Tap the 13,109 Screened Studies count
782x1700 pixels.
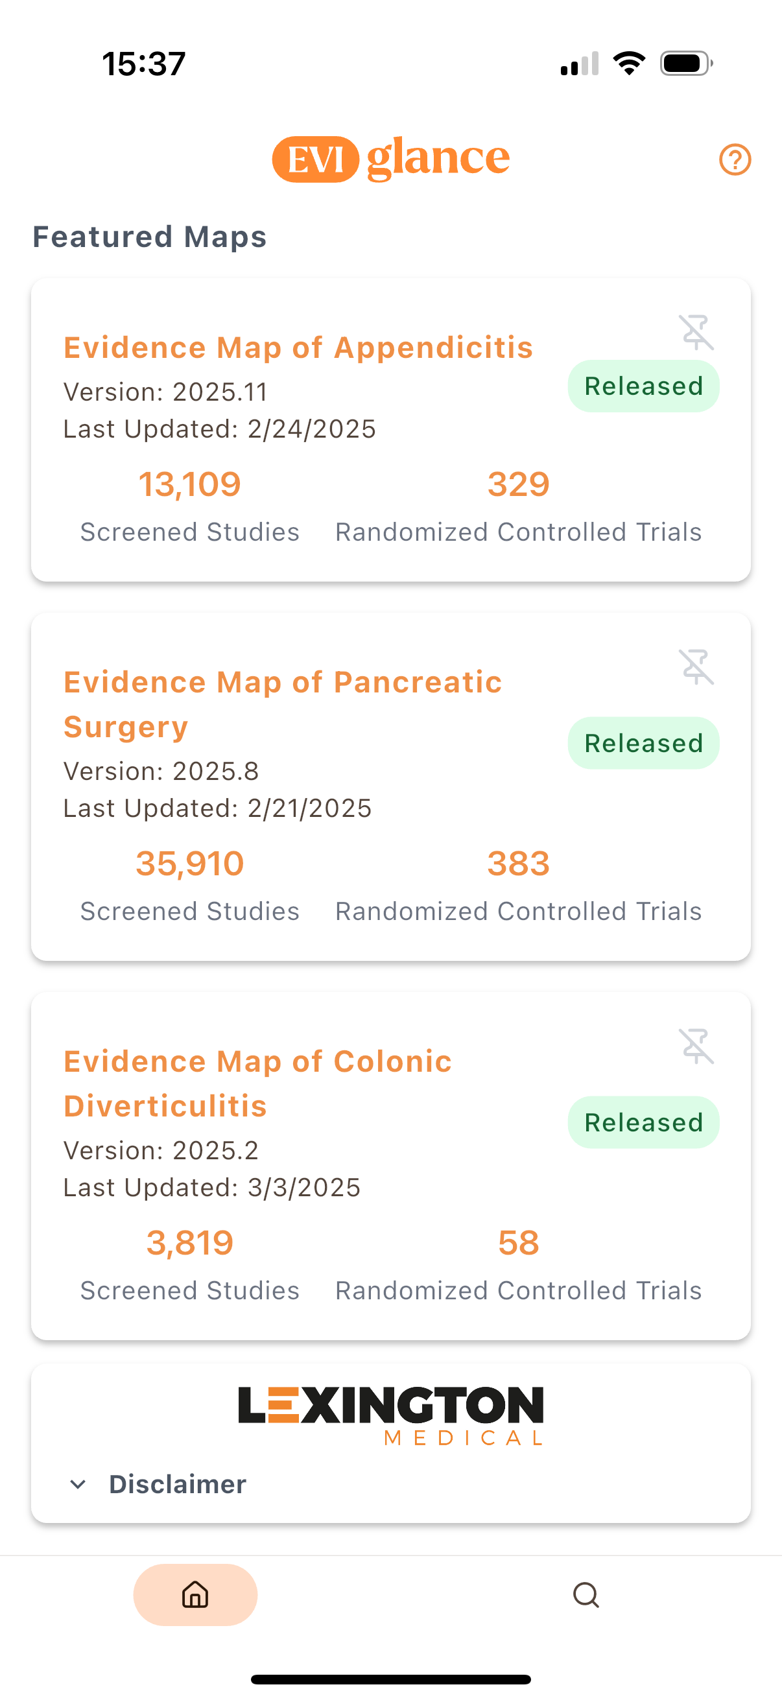click(189, 484)
